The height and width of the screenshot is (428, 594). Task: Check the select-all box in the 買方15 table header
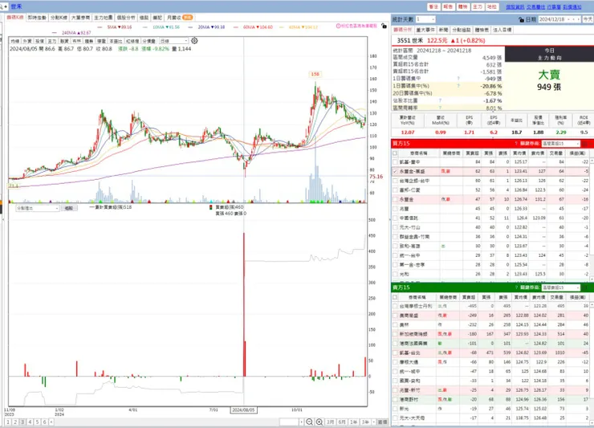pos(395,153)
